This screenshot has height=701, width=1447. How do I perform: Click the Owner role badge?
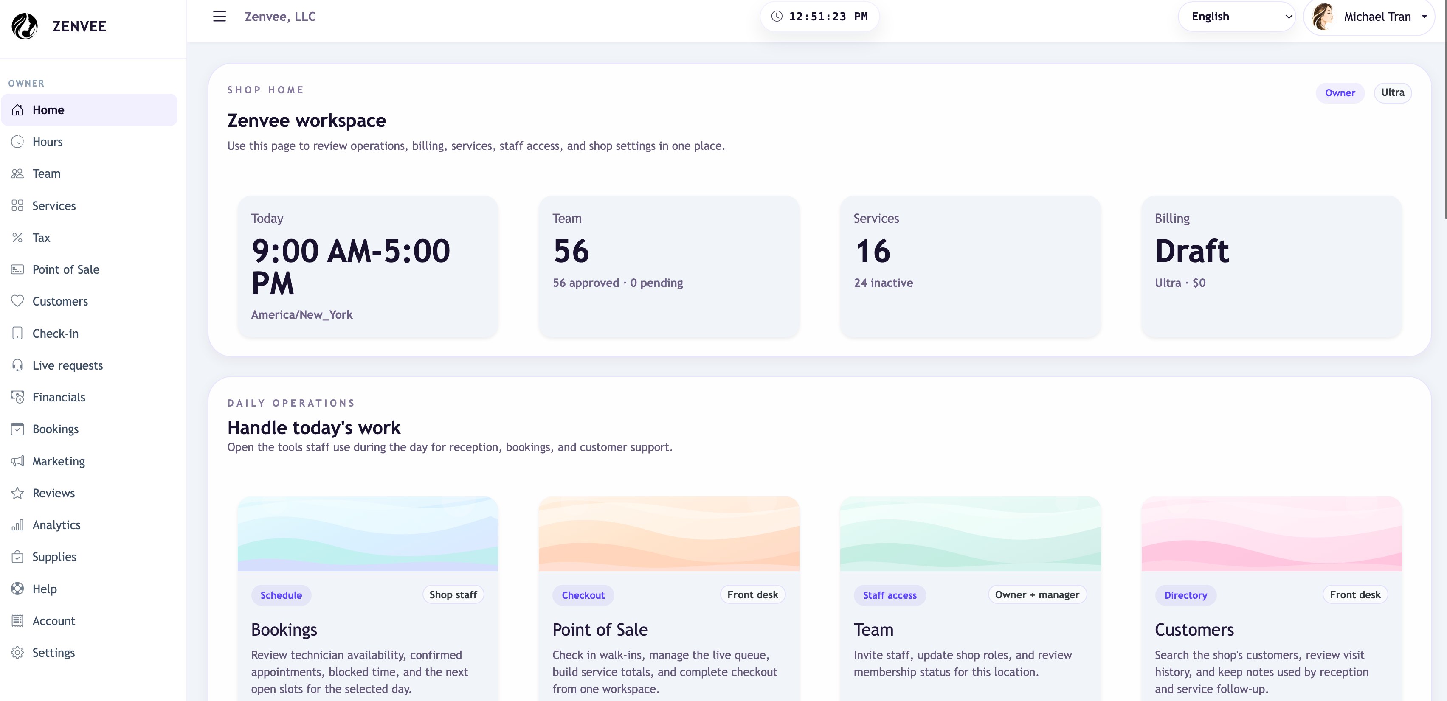(x=1340, y=93)
